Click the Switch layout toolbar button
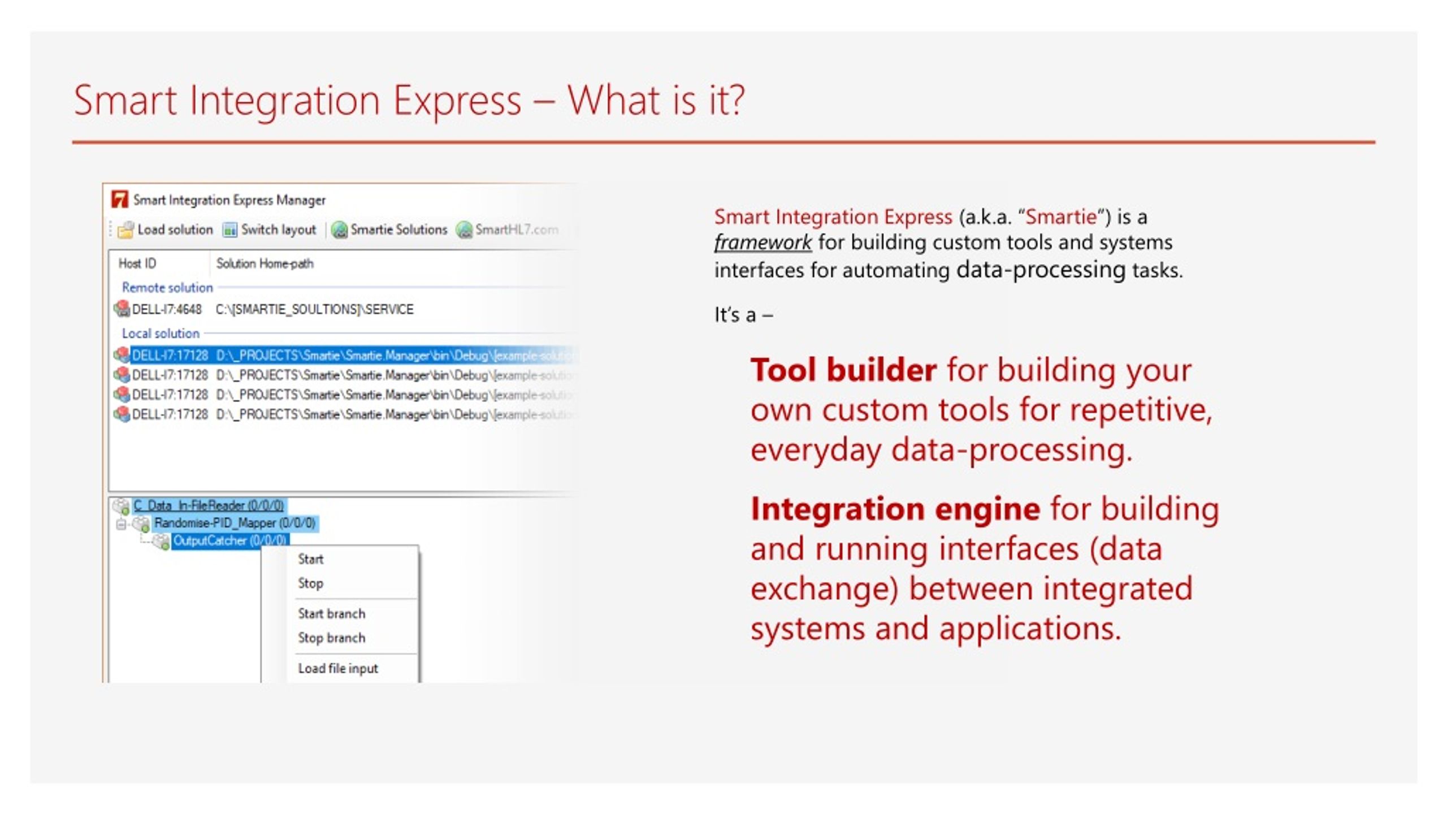This screenshot has height=814, width=1447. point(270,230)
